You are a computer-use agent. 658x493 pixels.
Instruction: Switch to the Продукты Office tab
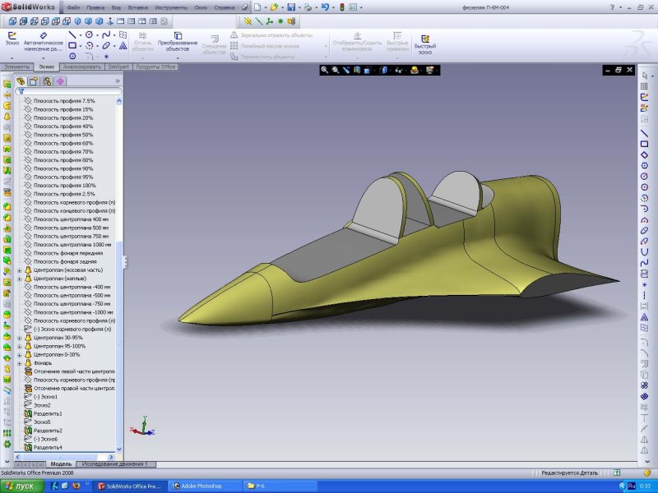pyautogui.click(x=155, y=67)
